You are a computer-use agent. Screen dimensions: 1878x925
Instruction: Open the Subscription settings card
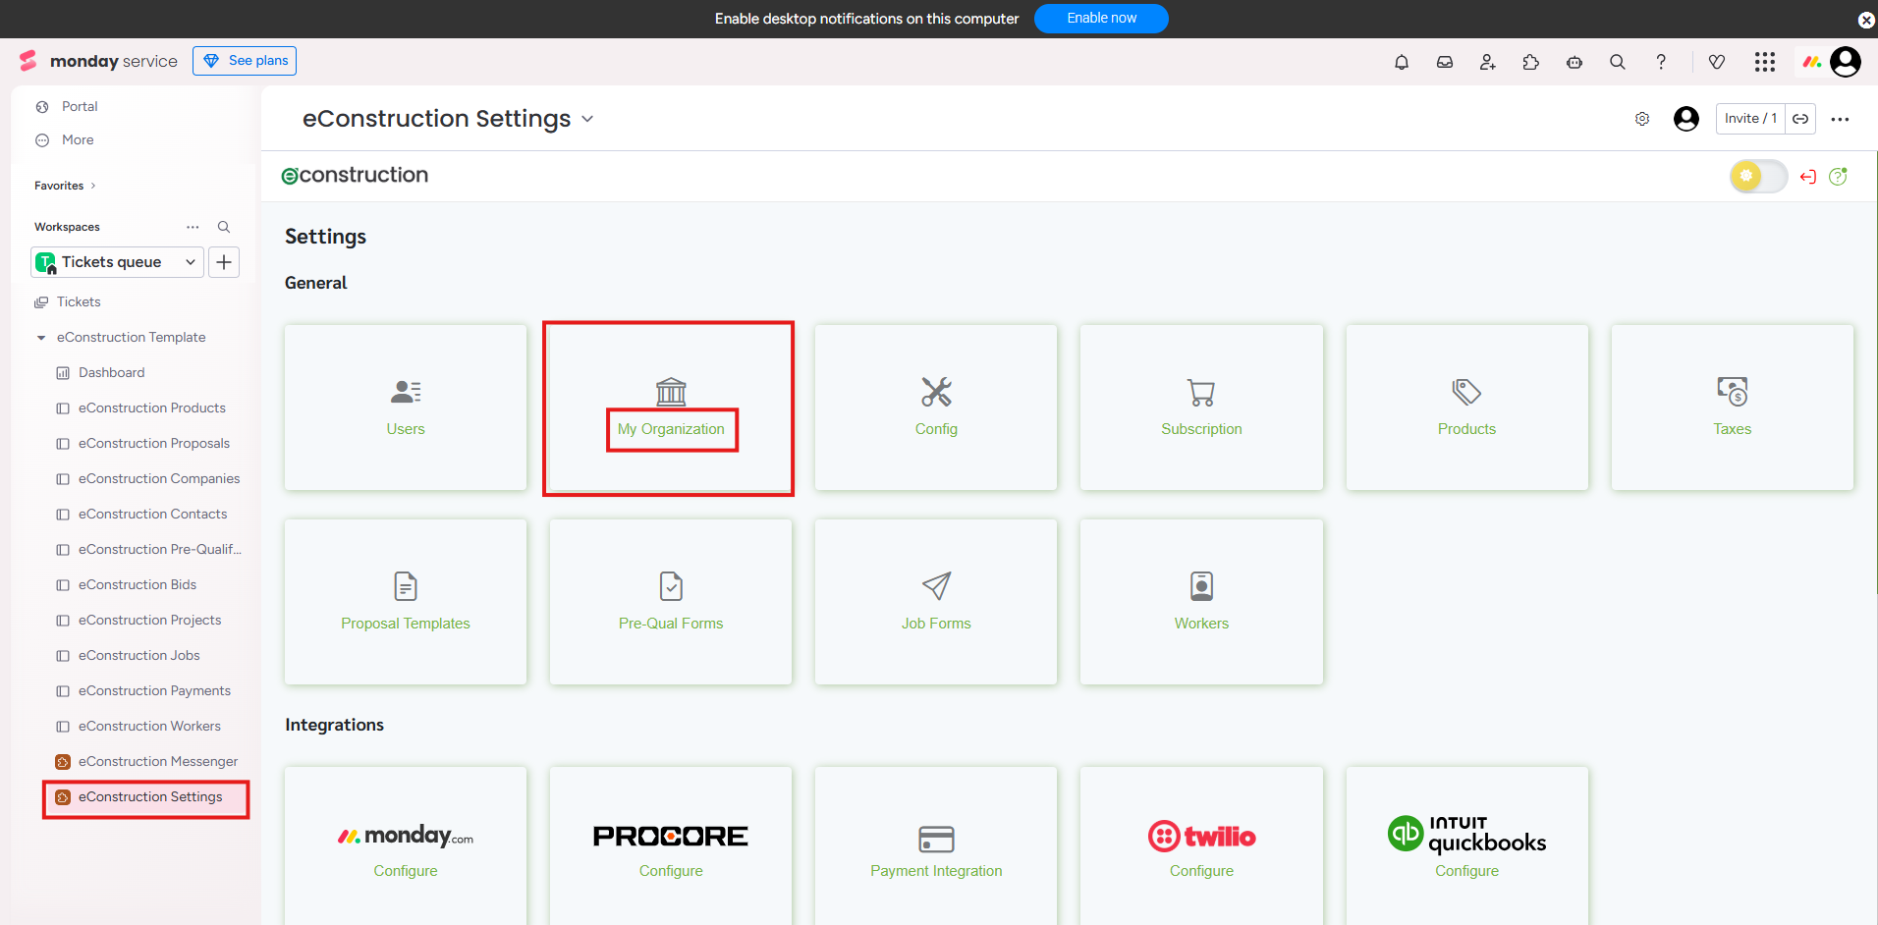click(1201, 408)
